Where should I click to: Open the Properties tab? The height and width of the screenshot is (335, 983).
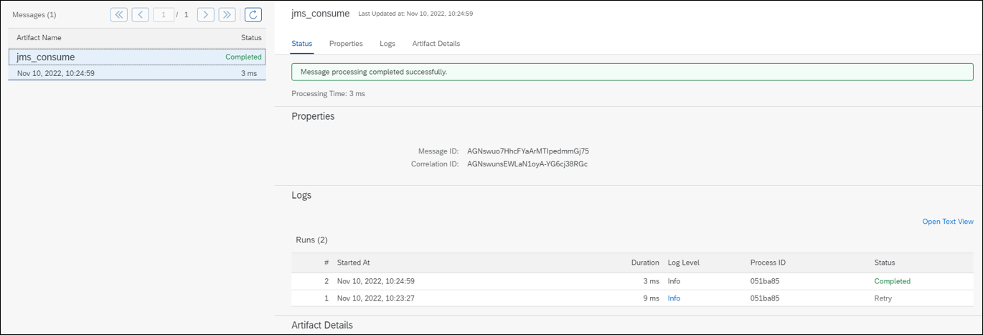pos(346,44)
